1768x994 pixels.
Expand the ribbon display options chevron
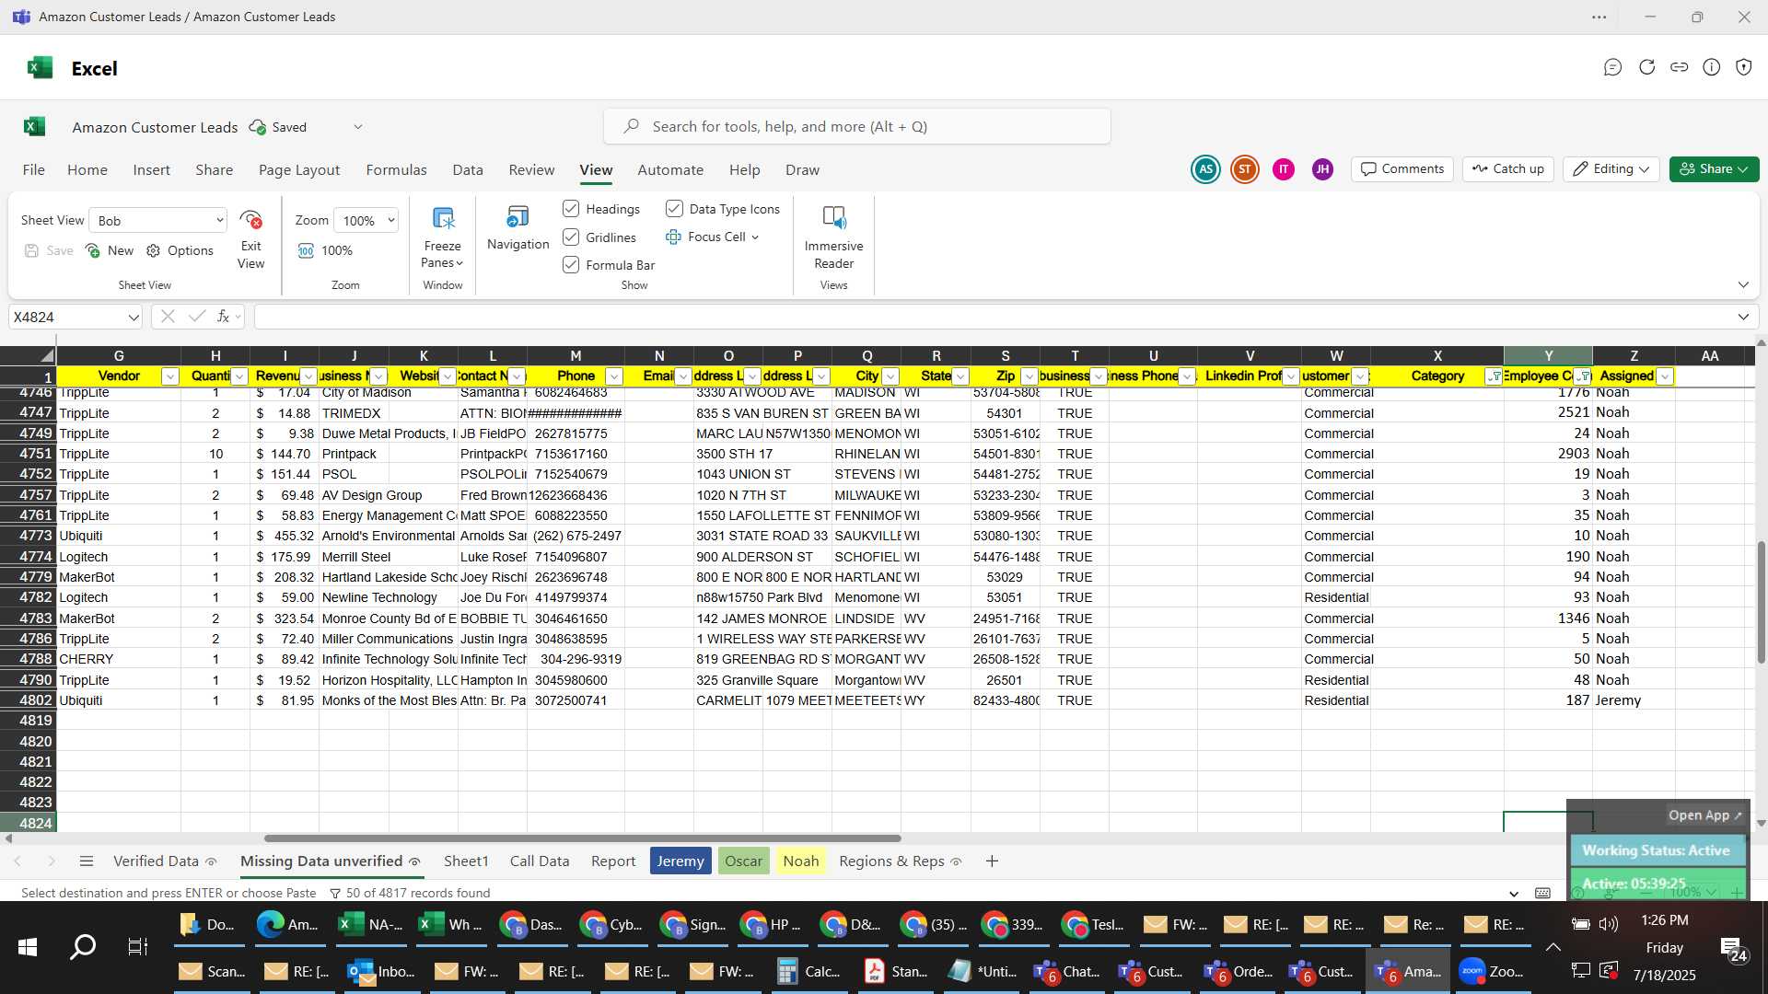click(x=1743, y=285)
